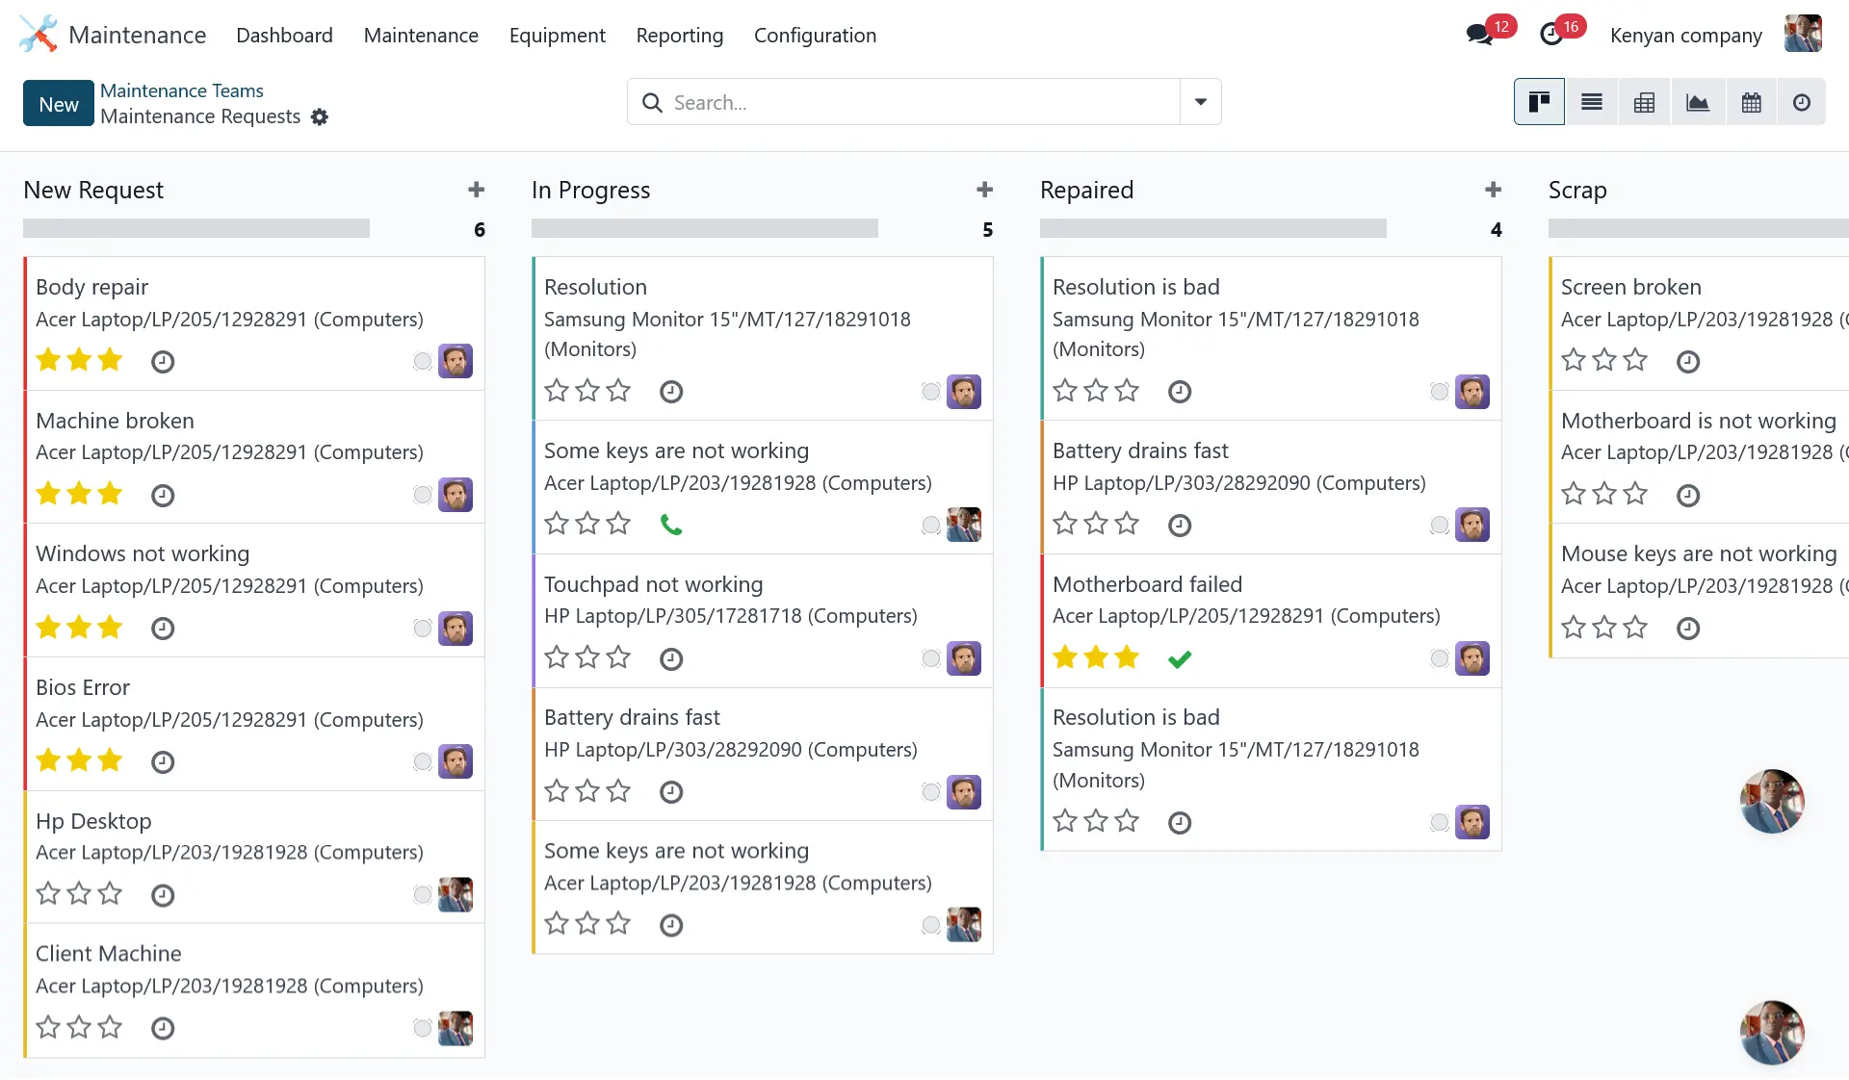Screen dimensions: 1849x1080
Task: Switch to calendar view
Action: tap(1751, 102)
